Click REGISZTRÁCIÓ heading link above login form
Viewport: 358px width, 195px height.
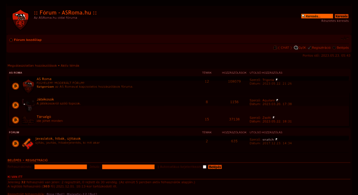[x=36, y=160]
